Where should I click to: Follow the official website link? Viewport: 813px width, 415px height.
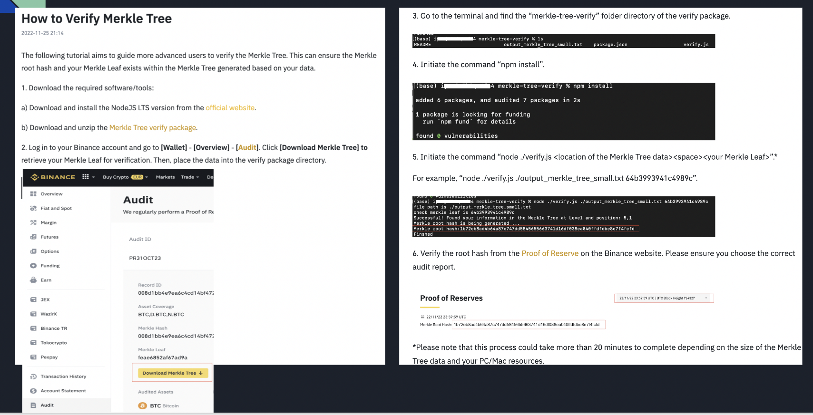coord(230,108)
